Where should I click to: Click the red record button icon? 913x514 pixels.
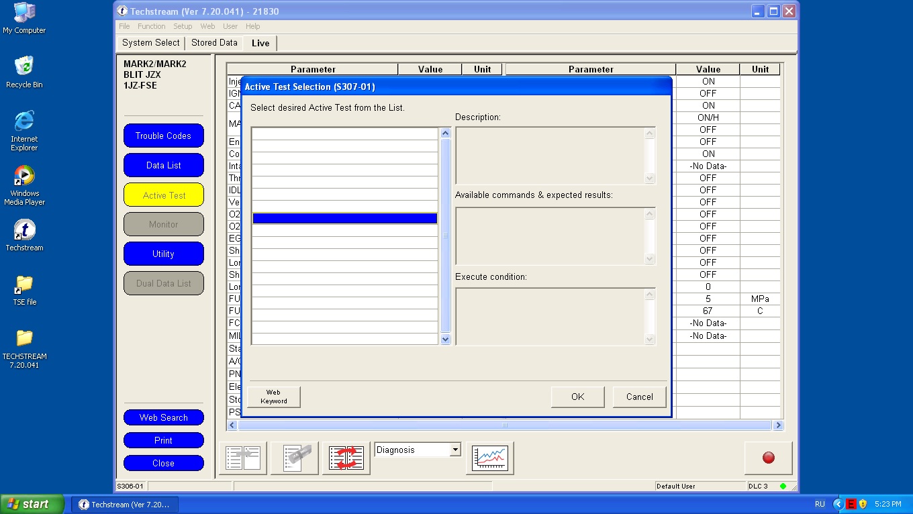[768, 458]
